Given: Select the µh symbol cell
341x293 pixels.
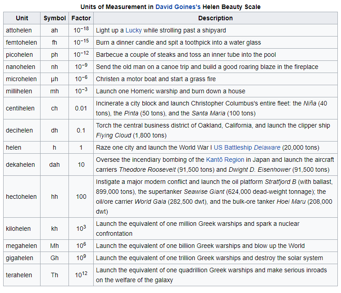Looking at the screenshot, I should [55, 79].
